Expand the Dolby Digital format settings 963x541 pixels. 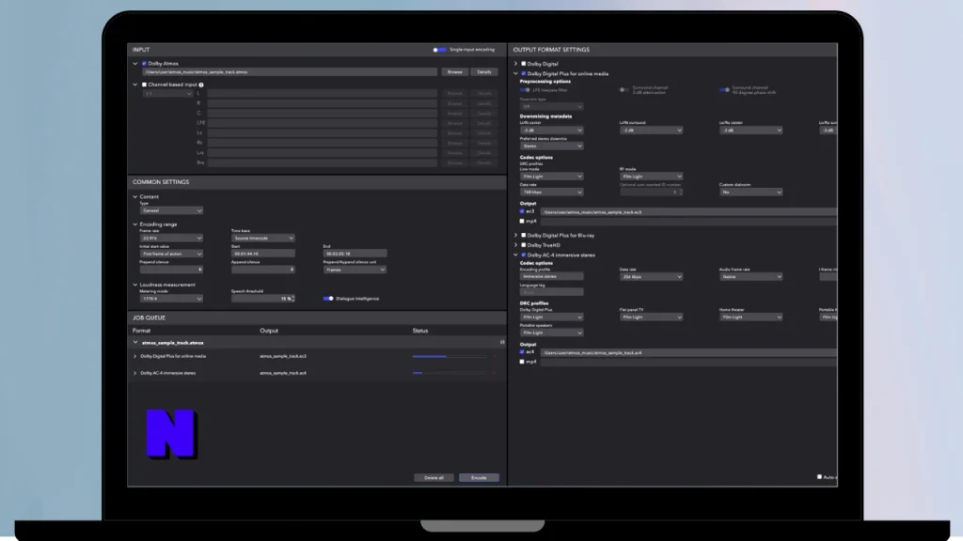pos(516,63)
